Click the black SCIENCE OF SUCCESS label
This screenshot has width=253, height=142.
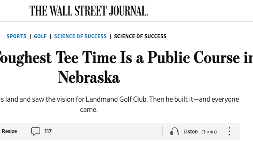click(x=140, y=36)
